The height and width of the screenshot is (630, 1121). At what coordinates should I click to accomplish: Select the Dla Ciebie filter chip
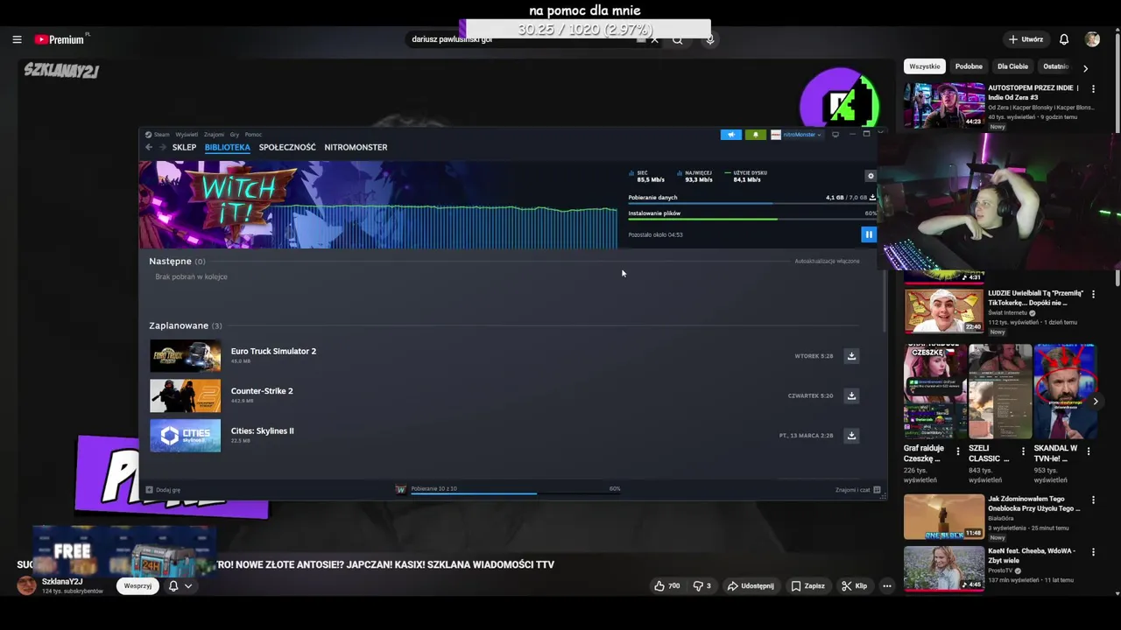click(x=1012, y=66)
